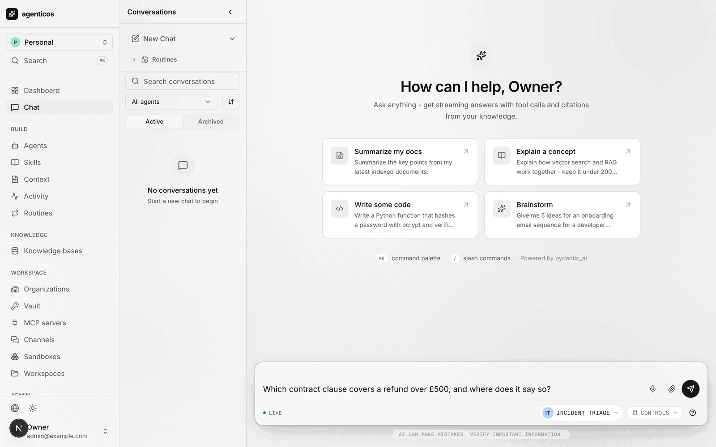Click the sort order arrows button
This screenshot has height=447, width=716.
(x=231, y=102)
